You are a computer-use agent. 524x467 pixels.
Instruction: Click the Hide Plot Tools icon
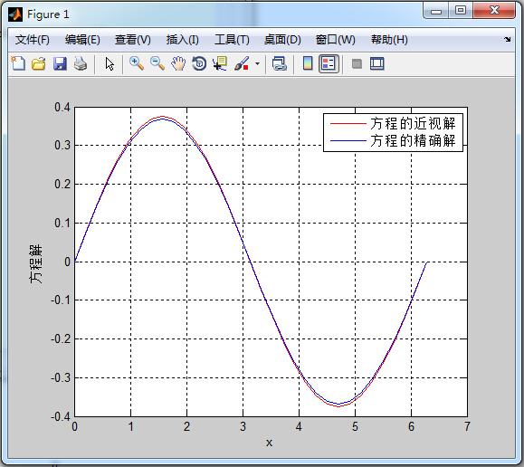click(357, 63)
